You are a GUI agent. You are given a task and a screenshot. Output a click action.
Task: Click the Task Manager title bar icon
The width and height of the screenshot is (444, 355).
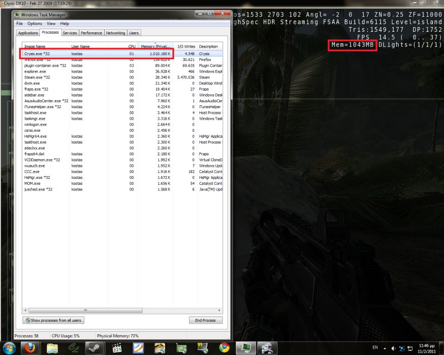[17, 15]
